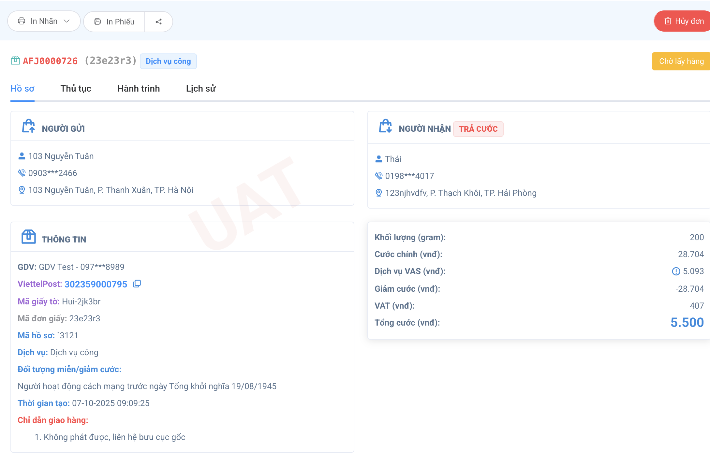Select the Hồ sơ tab
This screenshot has width=710, height=453.
click(x=22, y=89)
